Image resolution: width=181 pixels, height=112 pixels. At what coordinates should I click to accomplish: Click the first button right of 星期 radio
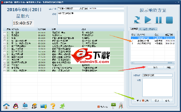(x=157, y=101)
